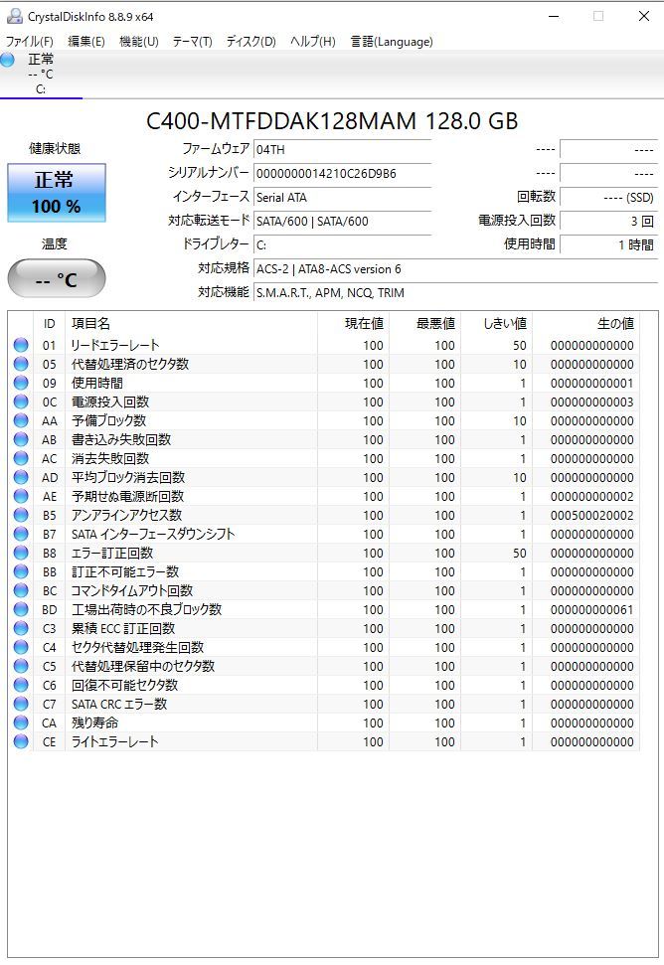664x965 pixels.
Task: Click status orb for B5 アンアラインアクセス数
Action: click(x=21, y=515)
